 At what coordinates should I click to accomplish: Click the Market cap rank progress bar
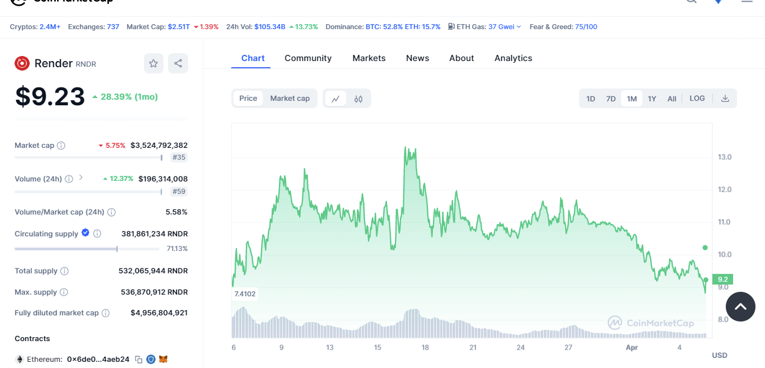(x=88, y=157)
